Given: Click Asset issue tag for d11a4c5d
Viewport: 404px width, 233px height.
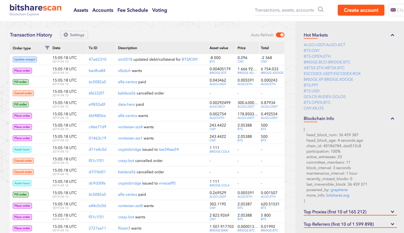Looking at the screenshot, I should pos(22,150).
